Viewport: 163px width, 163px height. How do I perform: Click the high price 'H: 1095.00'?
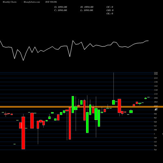point(87,7)
